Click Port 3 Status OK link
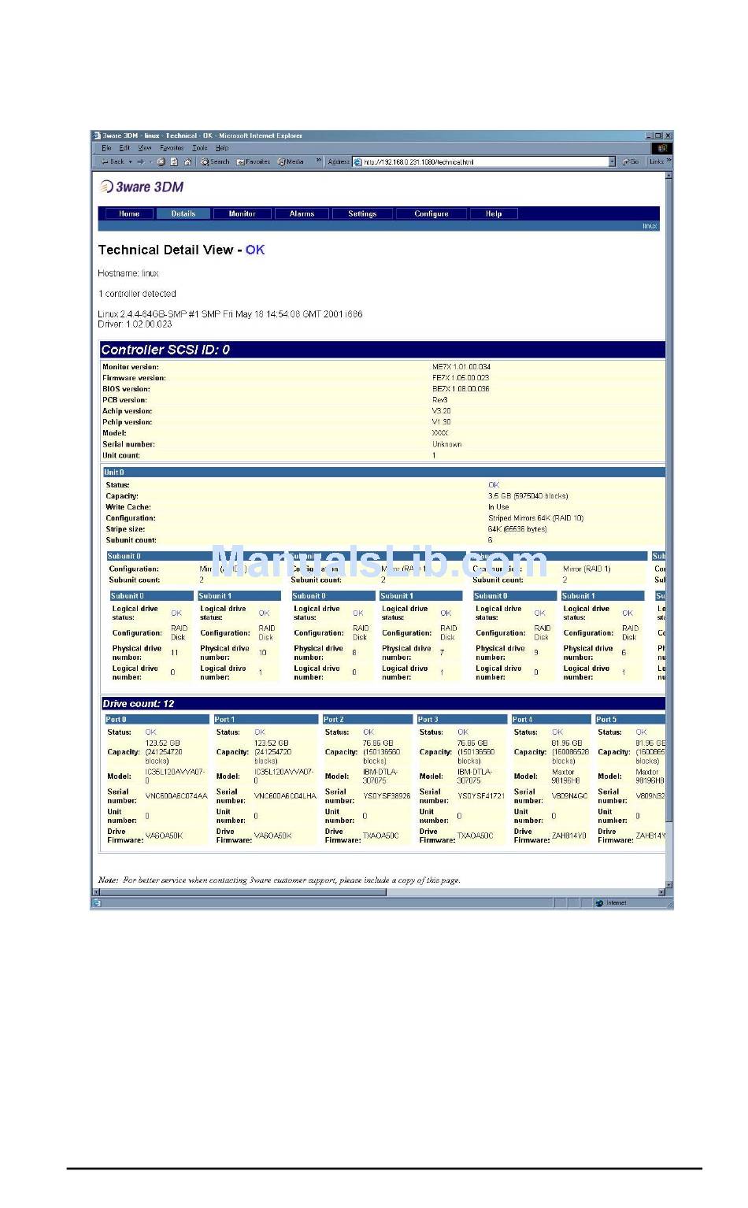The height and width of the screenshot is (1208, 748). coord(463,732)
